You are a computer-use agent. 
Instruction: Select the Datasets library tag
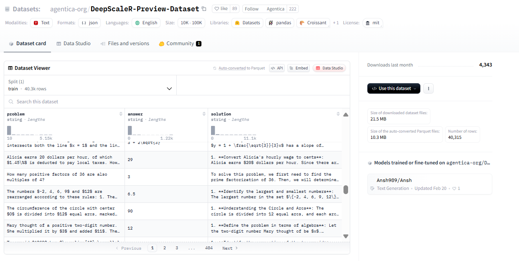pos(247,23)
